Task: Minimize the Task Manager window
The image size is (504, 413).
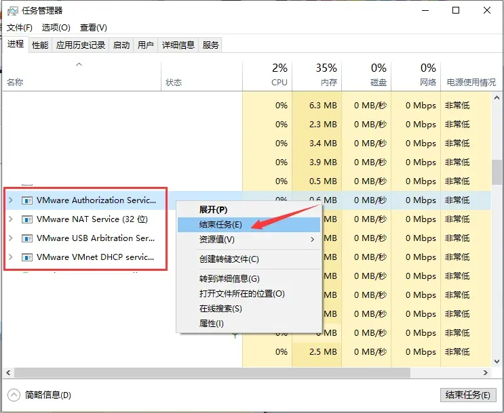Action: 425,11
